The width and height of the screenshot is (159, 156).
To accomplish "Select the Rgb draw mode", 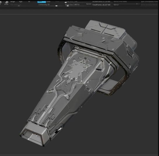I will [21, 2].
